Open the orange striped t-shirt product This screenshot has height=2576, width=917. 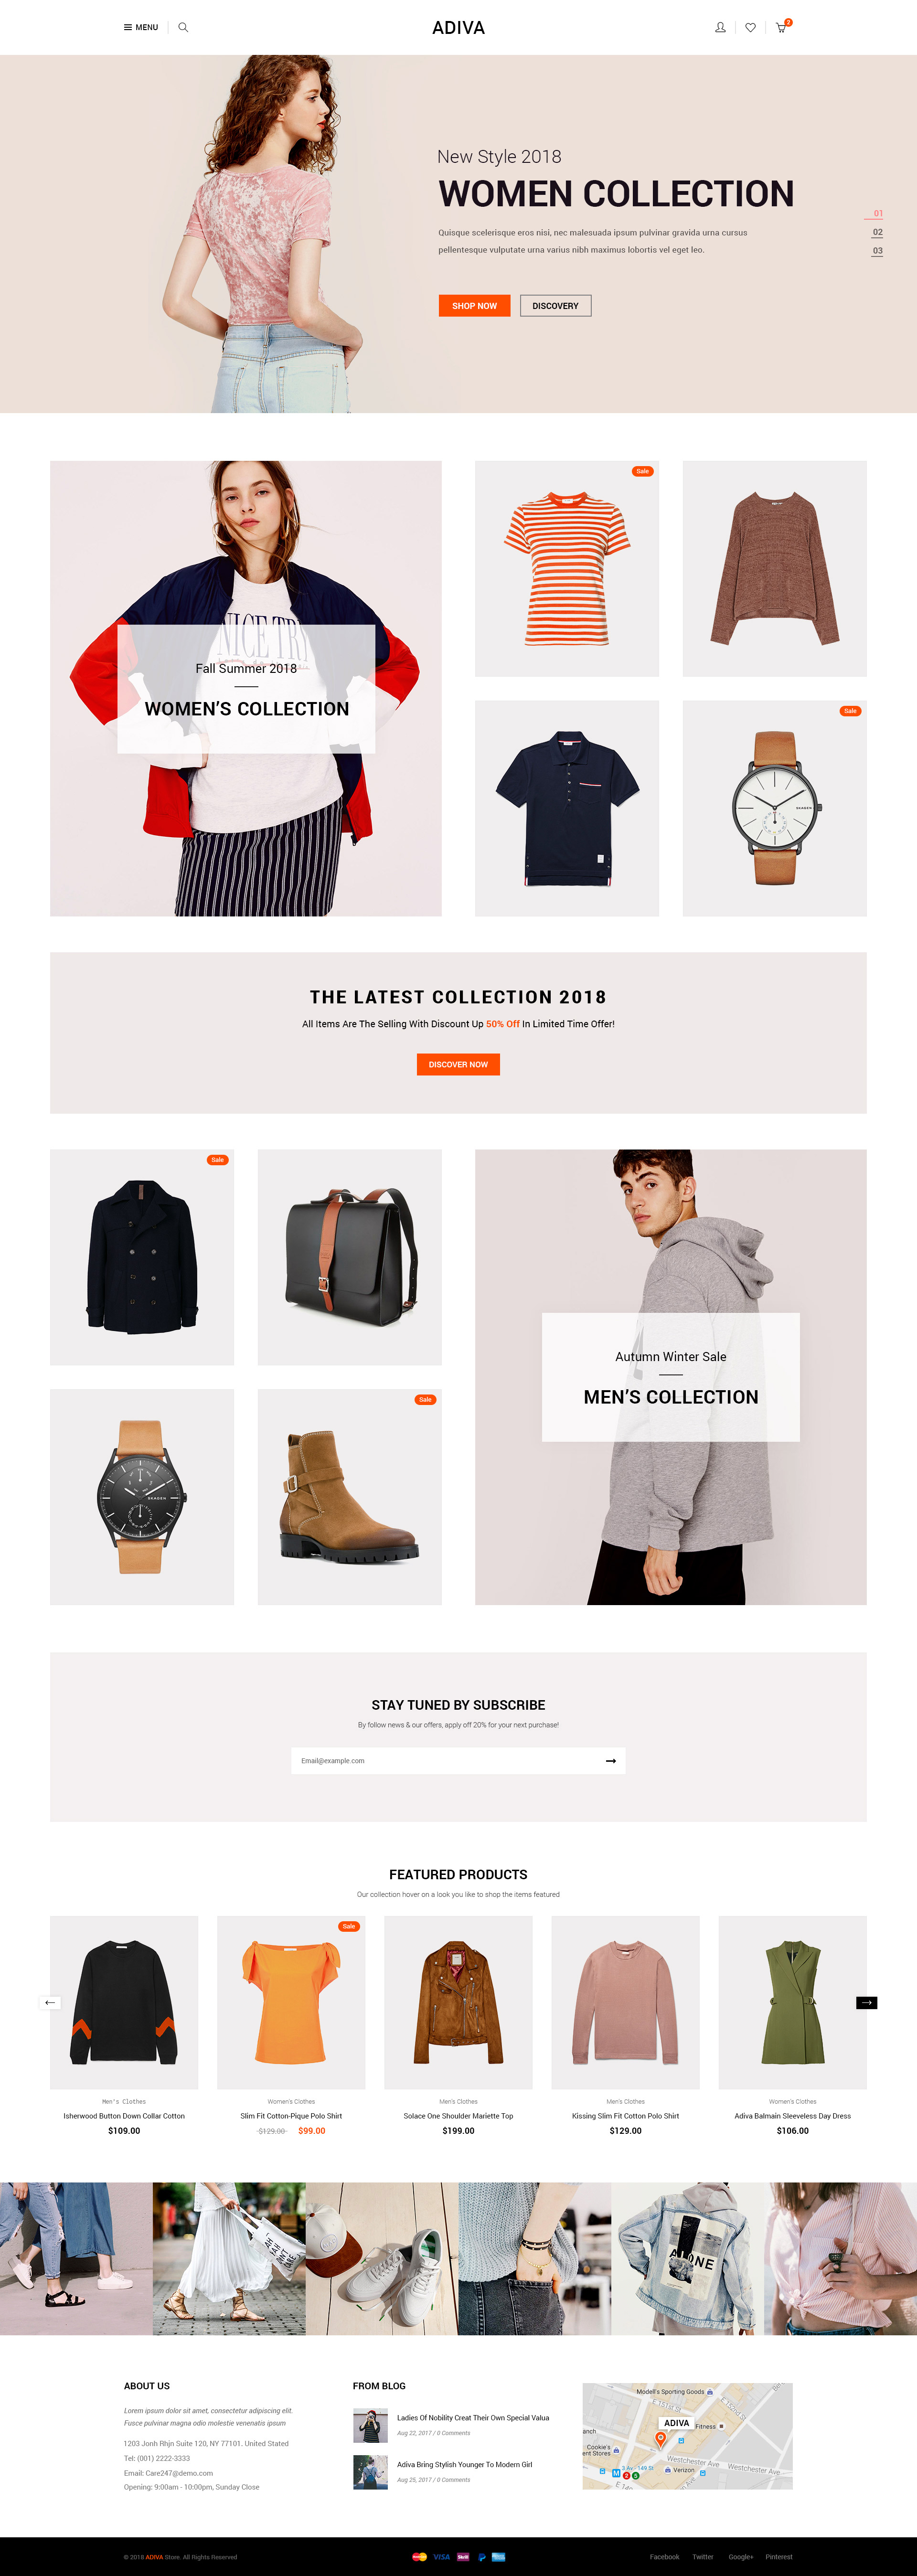pyautogui.click(x=567, y=569)
